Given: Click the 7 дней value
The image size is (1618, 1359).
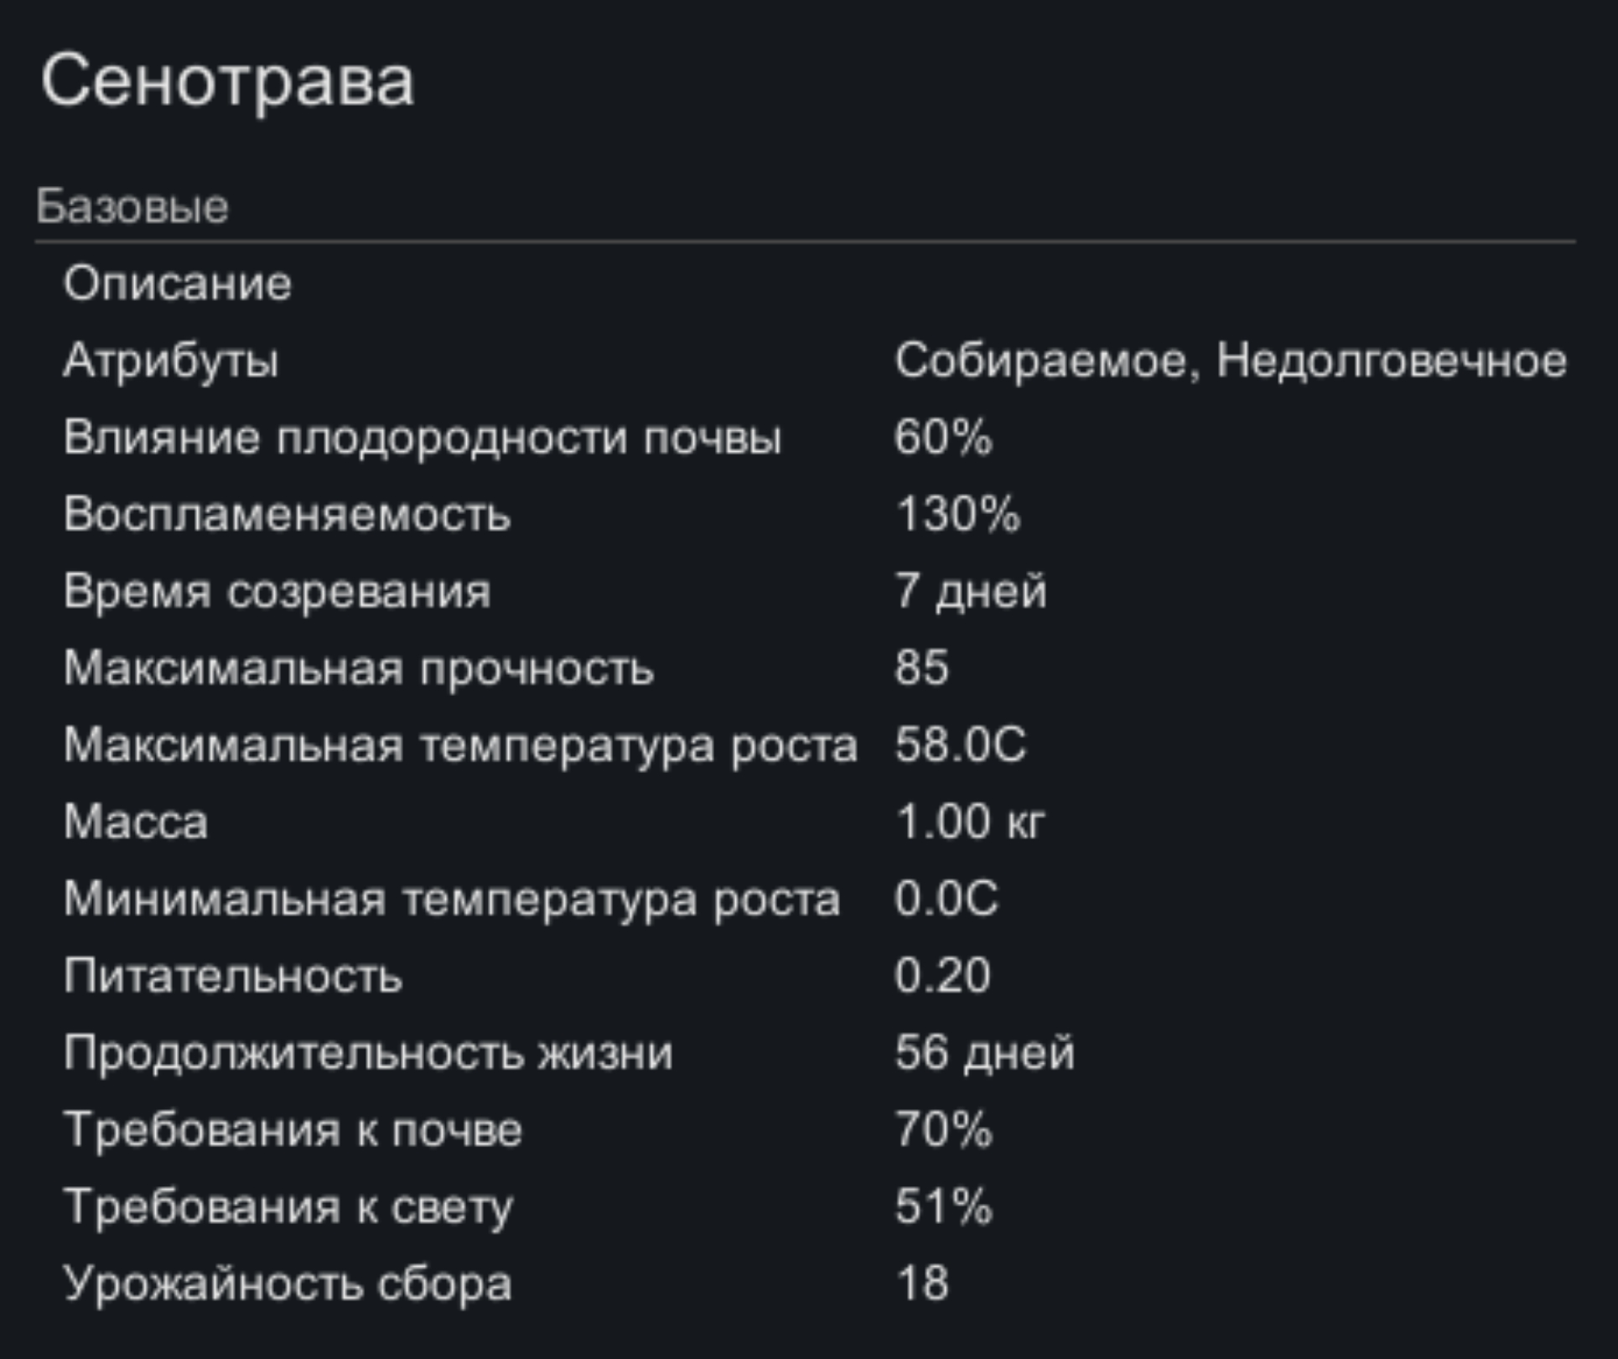Looking at the screenshot, I should click(971, 591).
